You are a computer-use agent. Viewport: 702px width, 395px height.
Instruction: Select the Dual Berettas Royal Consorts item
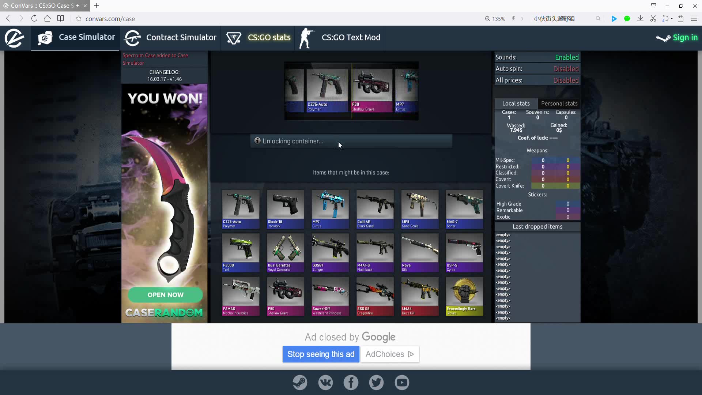coord(286,253)
